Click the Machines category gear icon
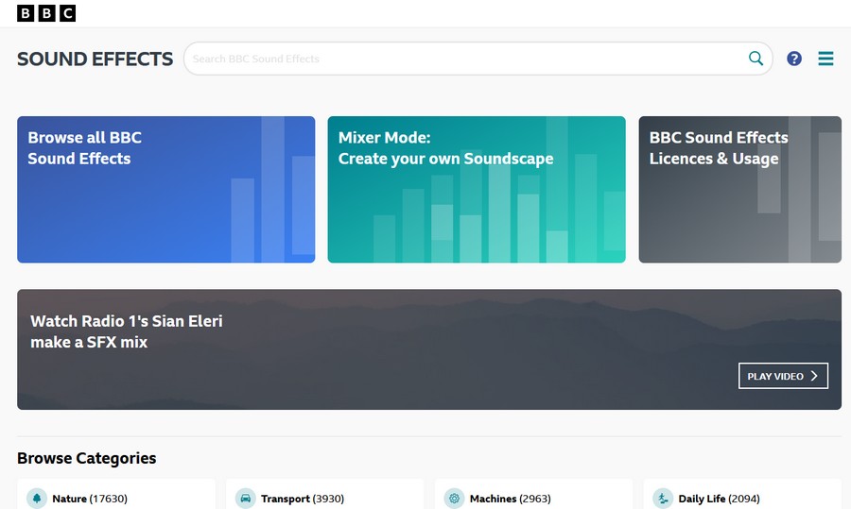Screen dimensions: 851x509 (454, 499)
